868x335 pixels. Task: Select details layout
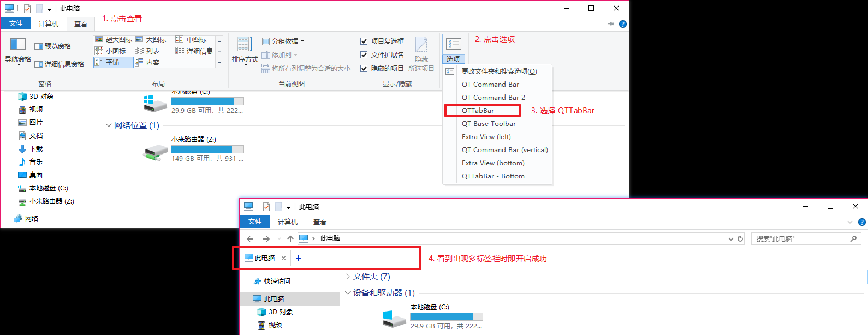[194, 51]
